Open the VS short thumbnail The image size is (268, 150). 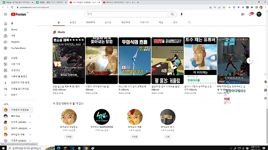(69, 61)
